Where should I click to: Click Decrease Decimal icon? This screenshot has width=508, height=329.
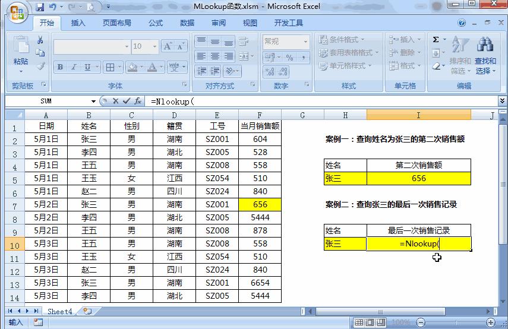pyautogui.click(x=283, y=71)
